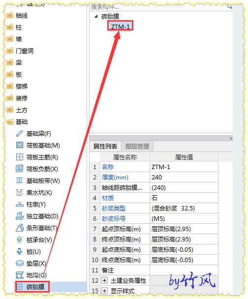Screen dimensions: 248x299
Task: Click the 终点顶标高(m) value cell
Action: pyautogui.click(x=184, y=239)
